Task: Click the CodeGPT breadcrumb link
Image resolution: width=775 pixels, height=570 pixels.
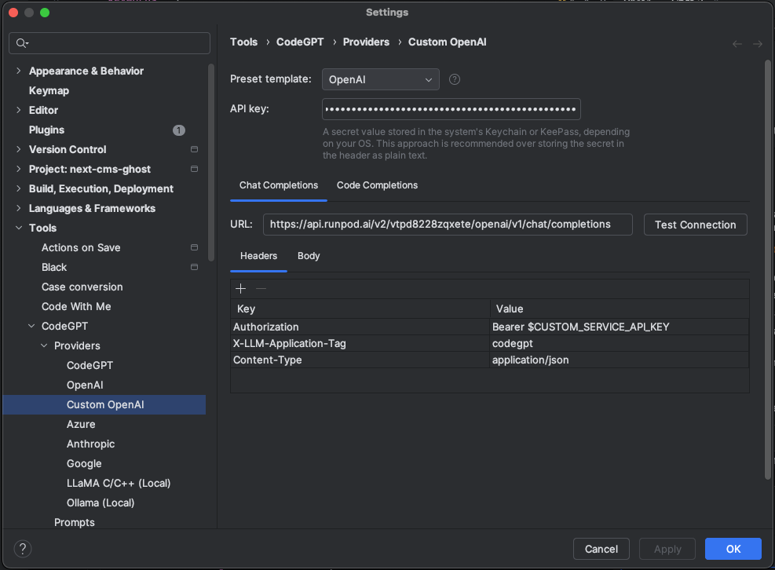Action: [300, 42]
